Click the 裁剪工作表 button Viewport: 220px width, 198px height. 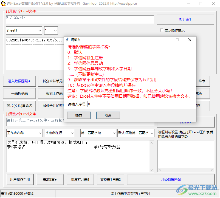[51, 94]
